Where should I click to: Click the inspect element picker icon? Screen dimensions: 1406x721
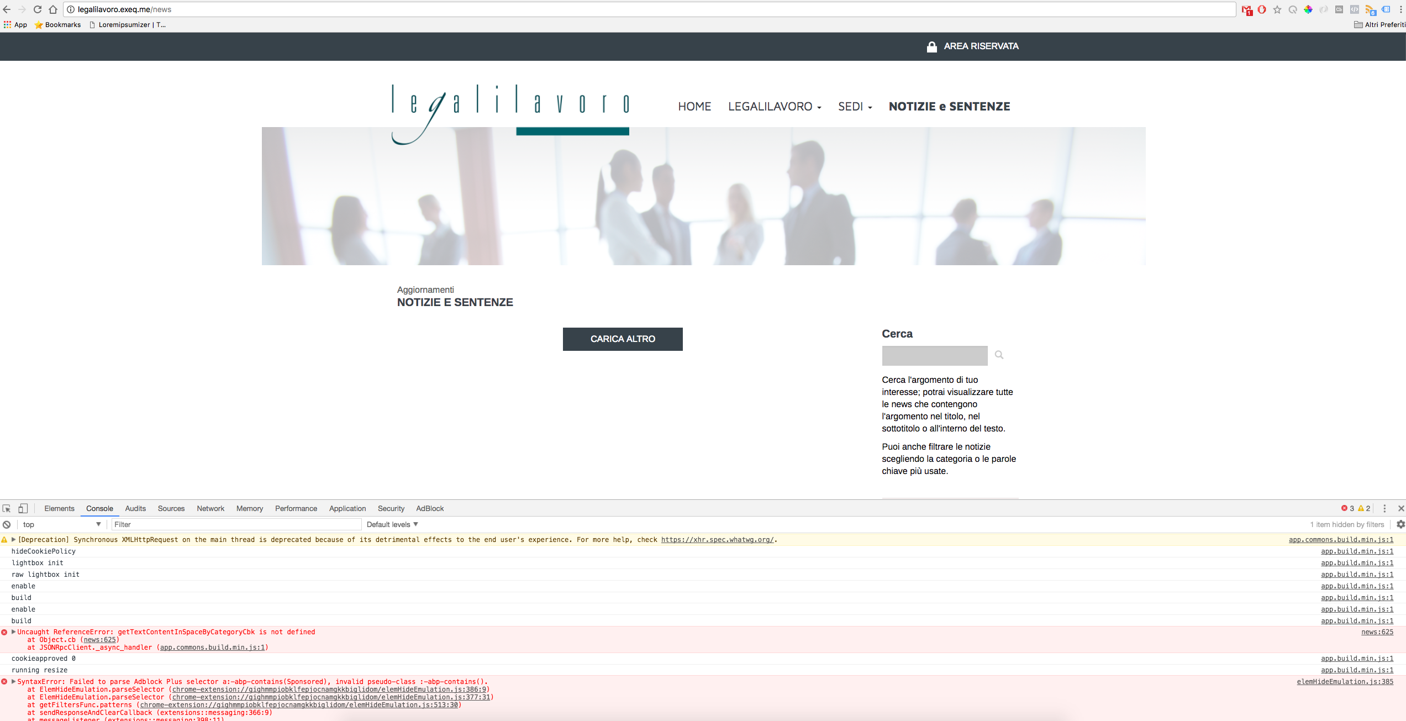click(7, 508)
